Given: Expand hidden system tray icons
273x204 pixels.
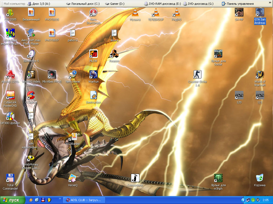Looking at the screenshot, I should tap(243, 200).
